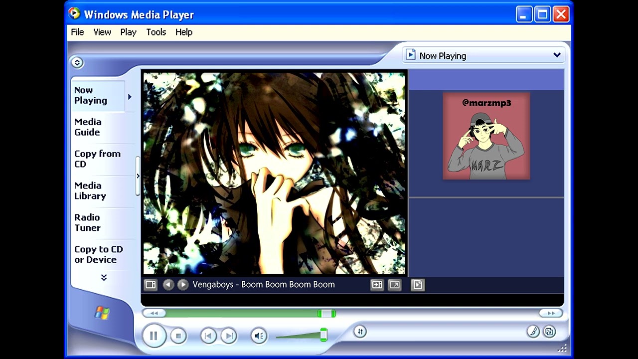The width and height of the screenshot is (638, 359).
Task: Click the seek bar position handle
Action: coord(326,313)
